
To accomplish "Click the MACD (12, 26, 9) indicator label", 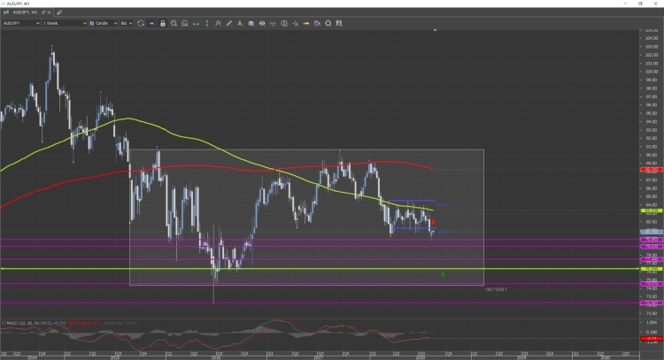I will [23, 323].
